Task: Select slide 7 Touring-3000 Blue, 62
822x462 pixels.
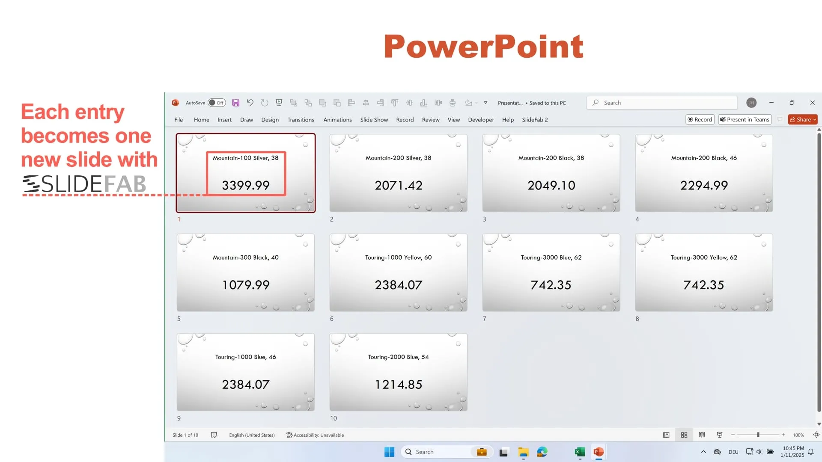Action: (551, 272)
